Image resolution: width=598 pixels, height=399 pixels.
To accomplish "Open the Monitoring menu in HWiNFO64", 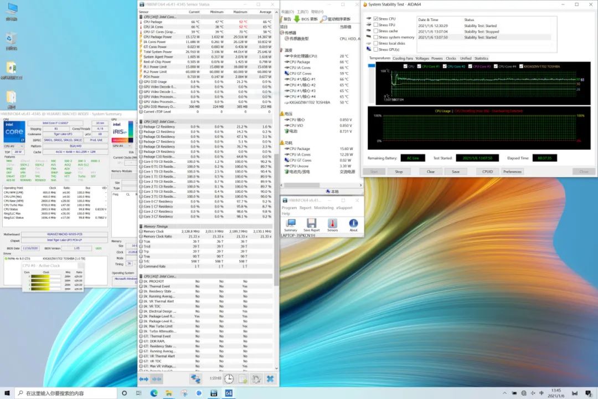I will click(324, 208).
